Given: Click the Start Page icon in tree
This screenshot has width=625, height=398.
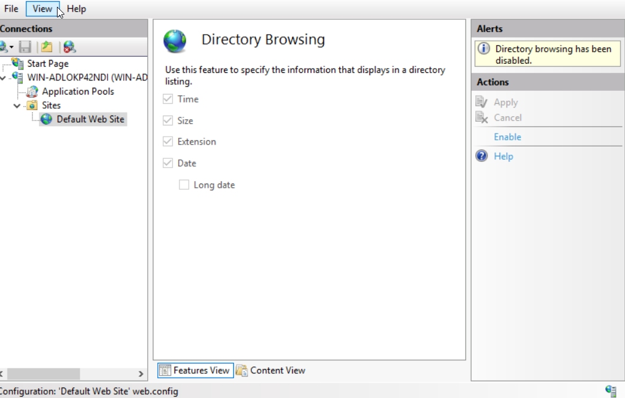Looking at the screenshot, I should [17, 63].
